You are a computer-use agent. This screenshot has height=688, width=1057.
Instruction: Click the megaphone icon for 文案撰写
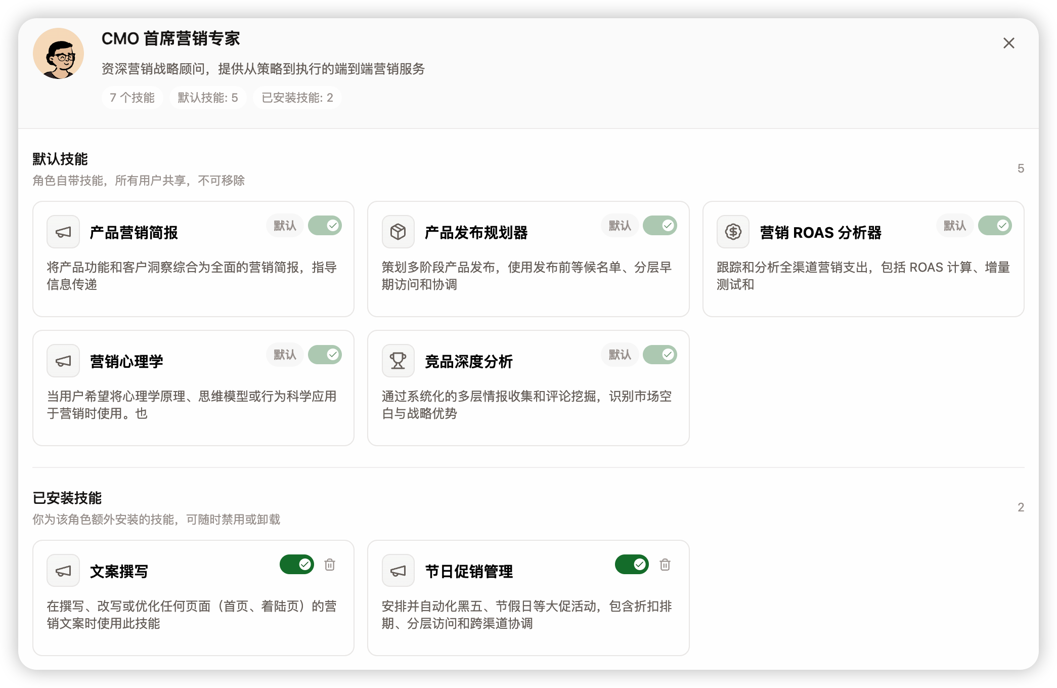tap(63, 571)
